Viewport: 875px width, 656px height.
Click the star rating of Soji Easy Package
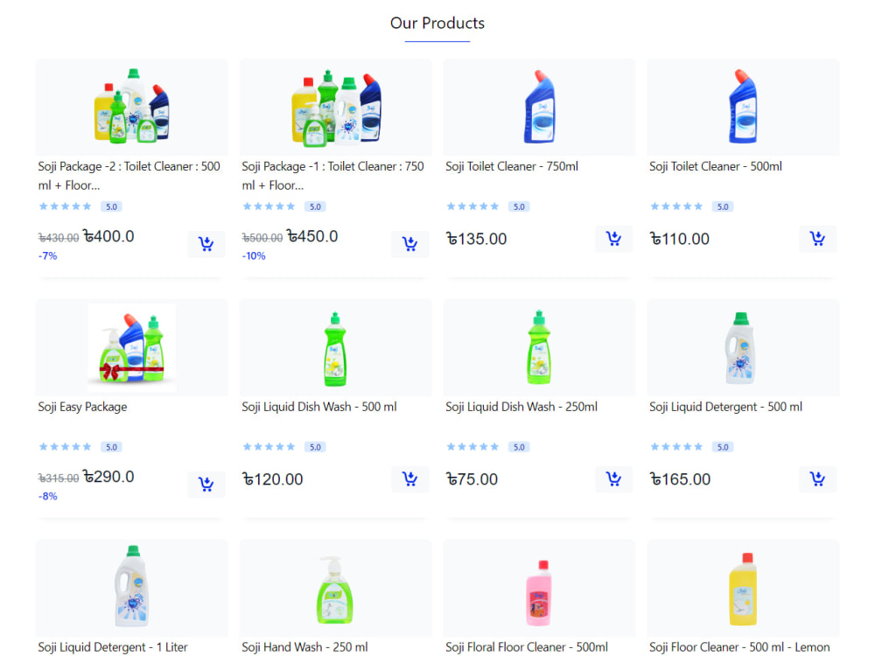65,447
